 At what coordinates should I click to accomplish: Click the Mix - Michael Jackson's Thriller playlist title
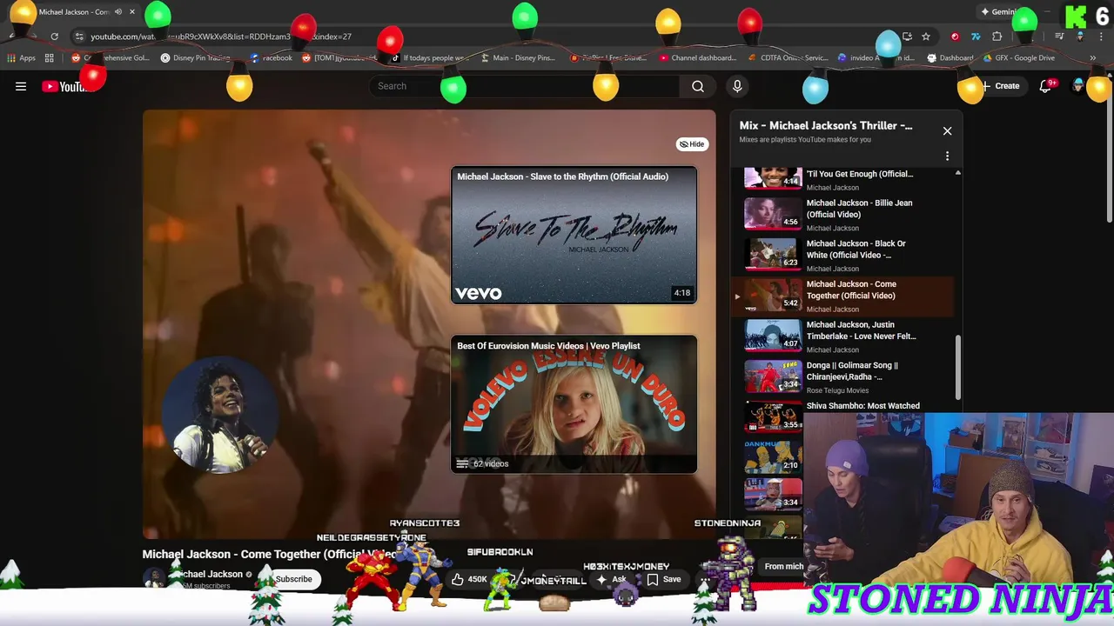click(x=826, y=126)
